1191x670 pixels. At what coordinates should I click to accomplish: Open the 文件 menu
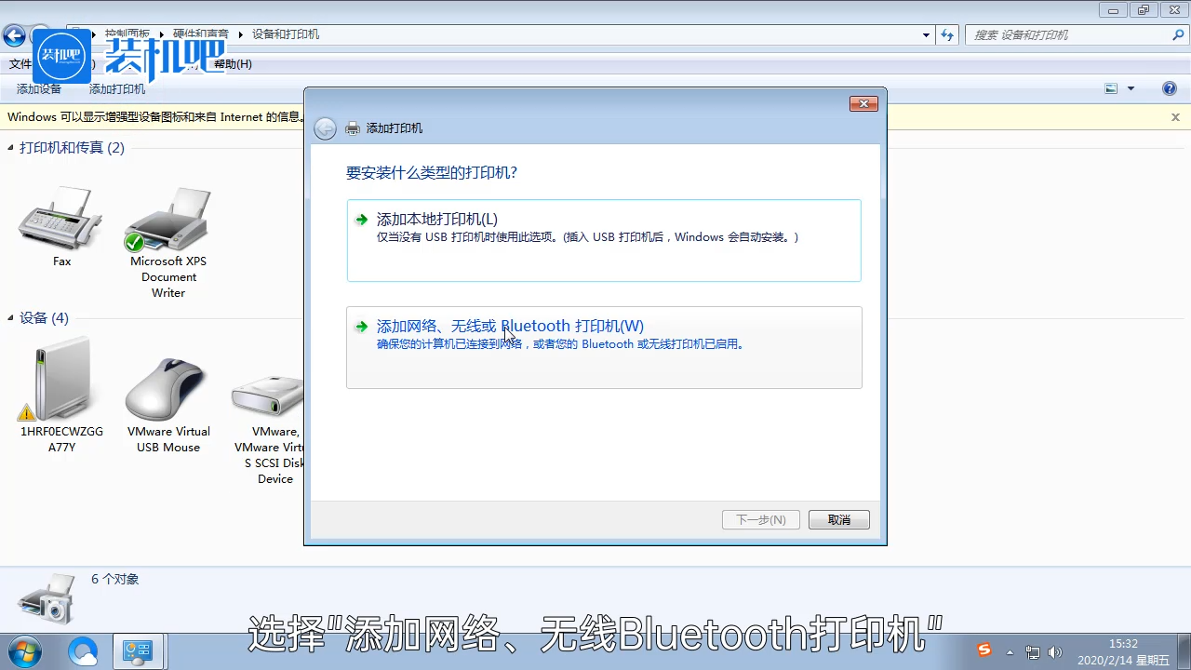20,63
